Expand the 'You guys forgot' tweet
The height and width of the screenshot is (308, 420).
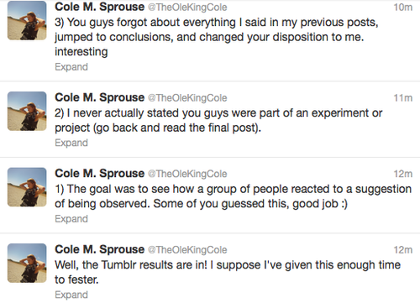[x=71, y=67]
